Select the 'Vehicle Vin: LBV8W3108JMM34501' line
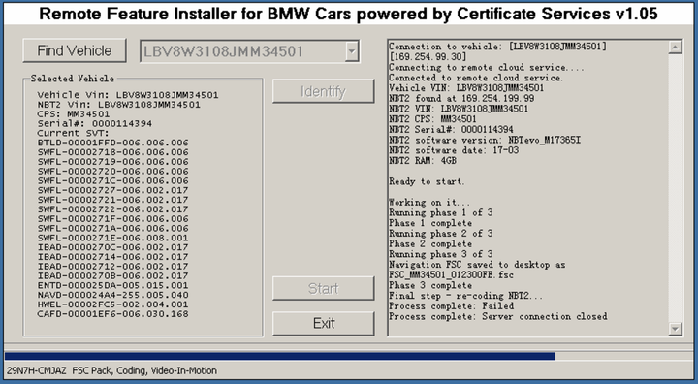The width and height of the screenshot is (698, 384). point(128,95)
